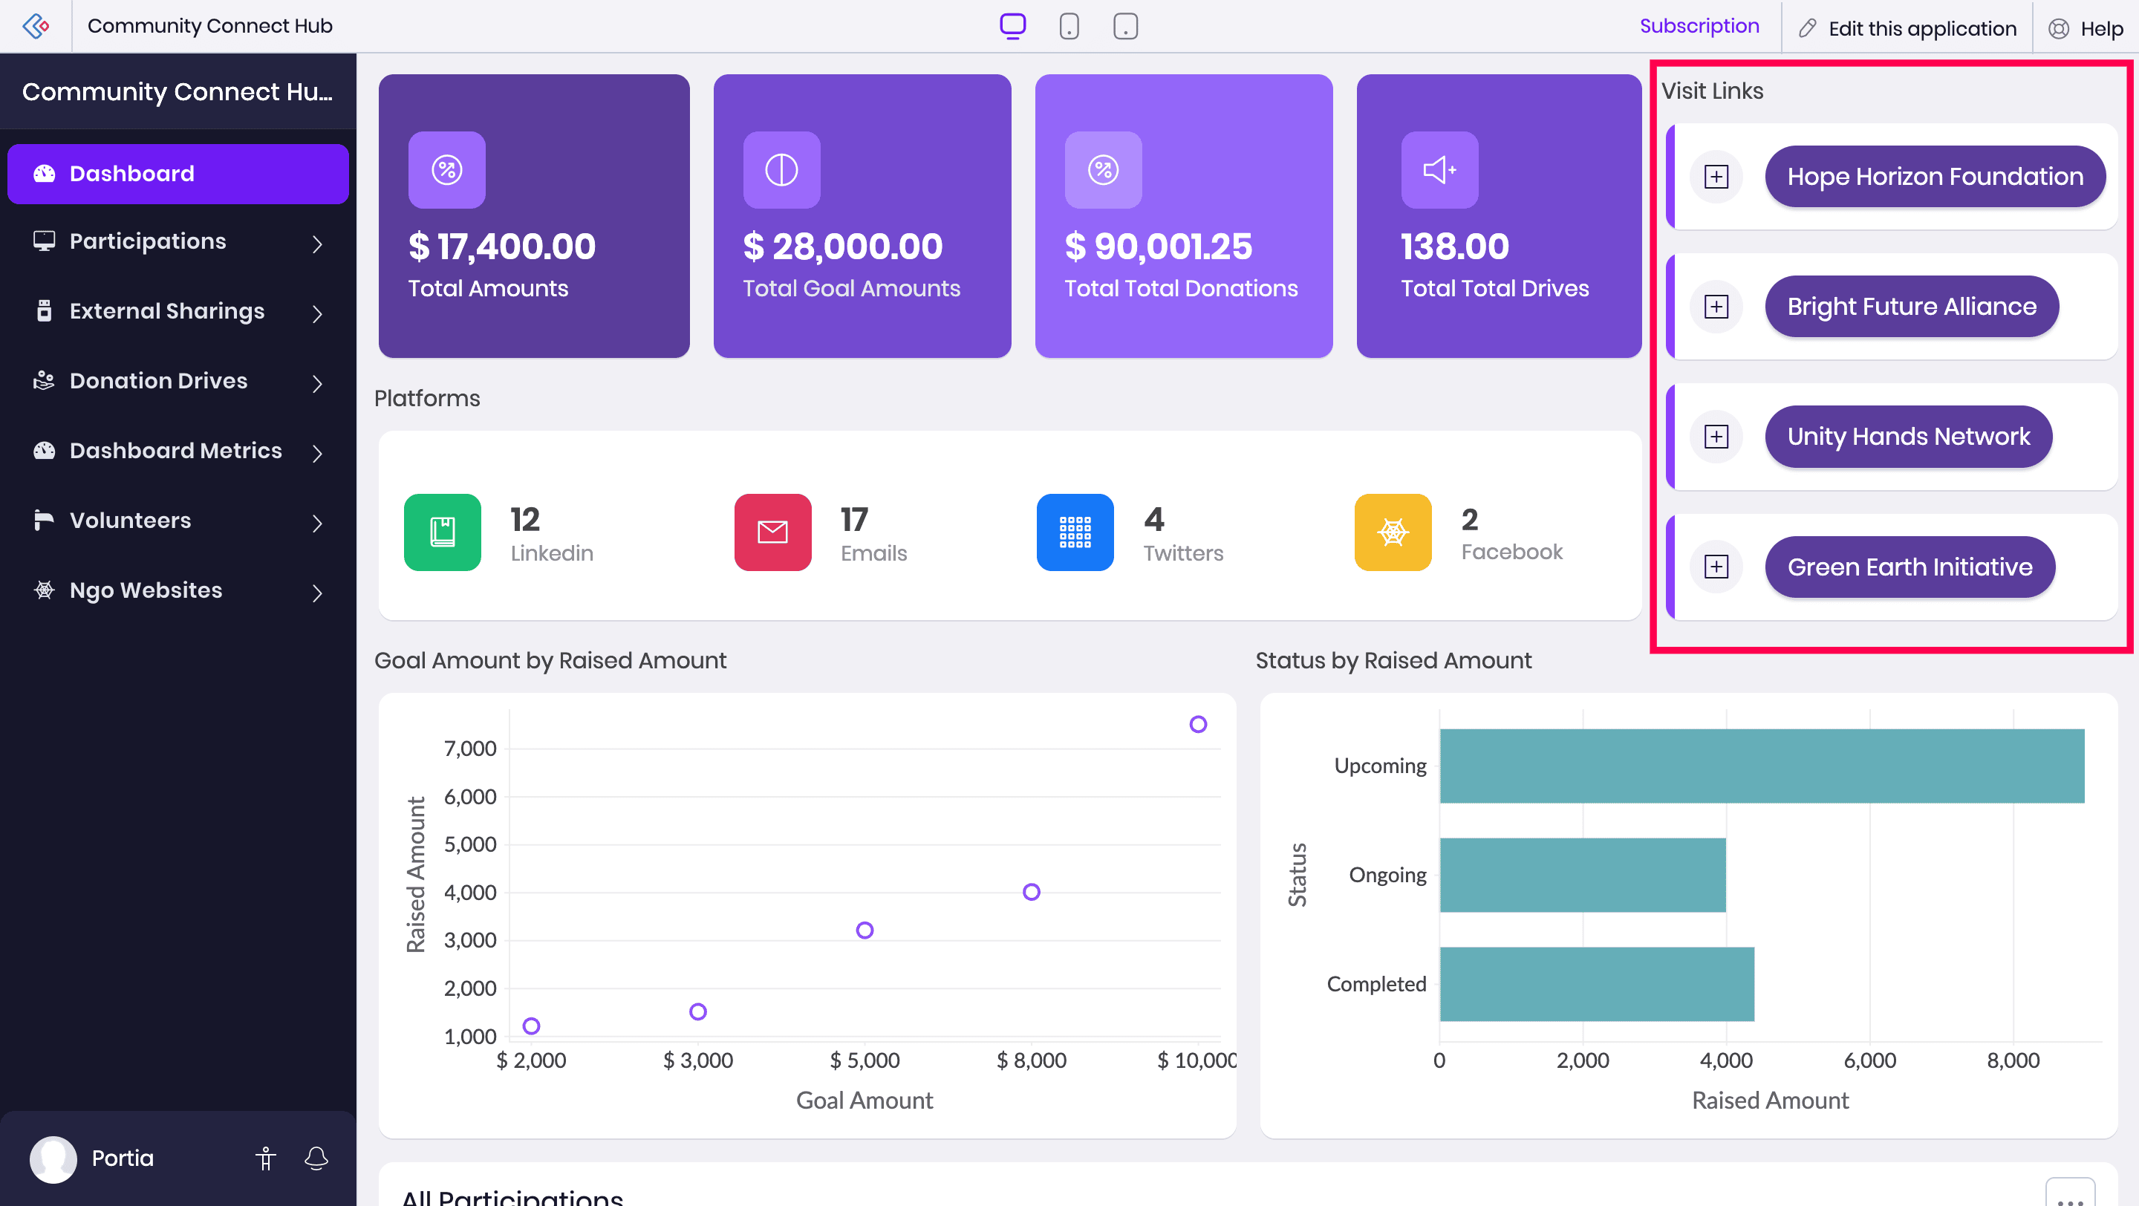
Task: Click the green Linkedin platform icon
Action: pyautogui.click(x=442, y=532)
